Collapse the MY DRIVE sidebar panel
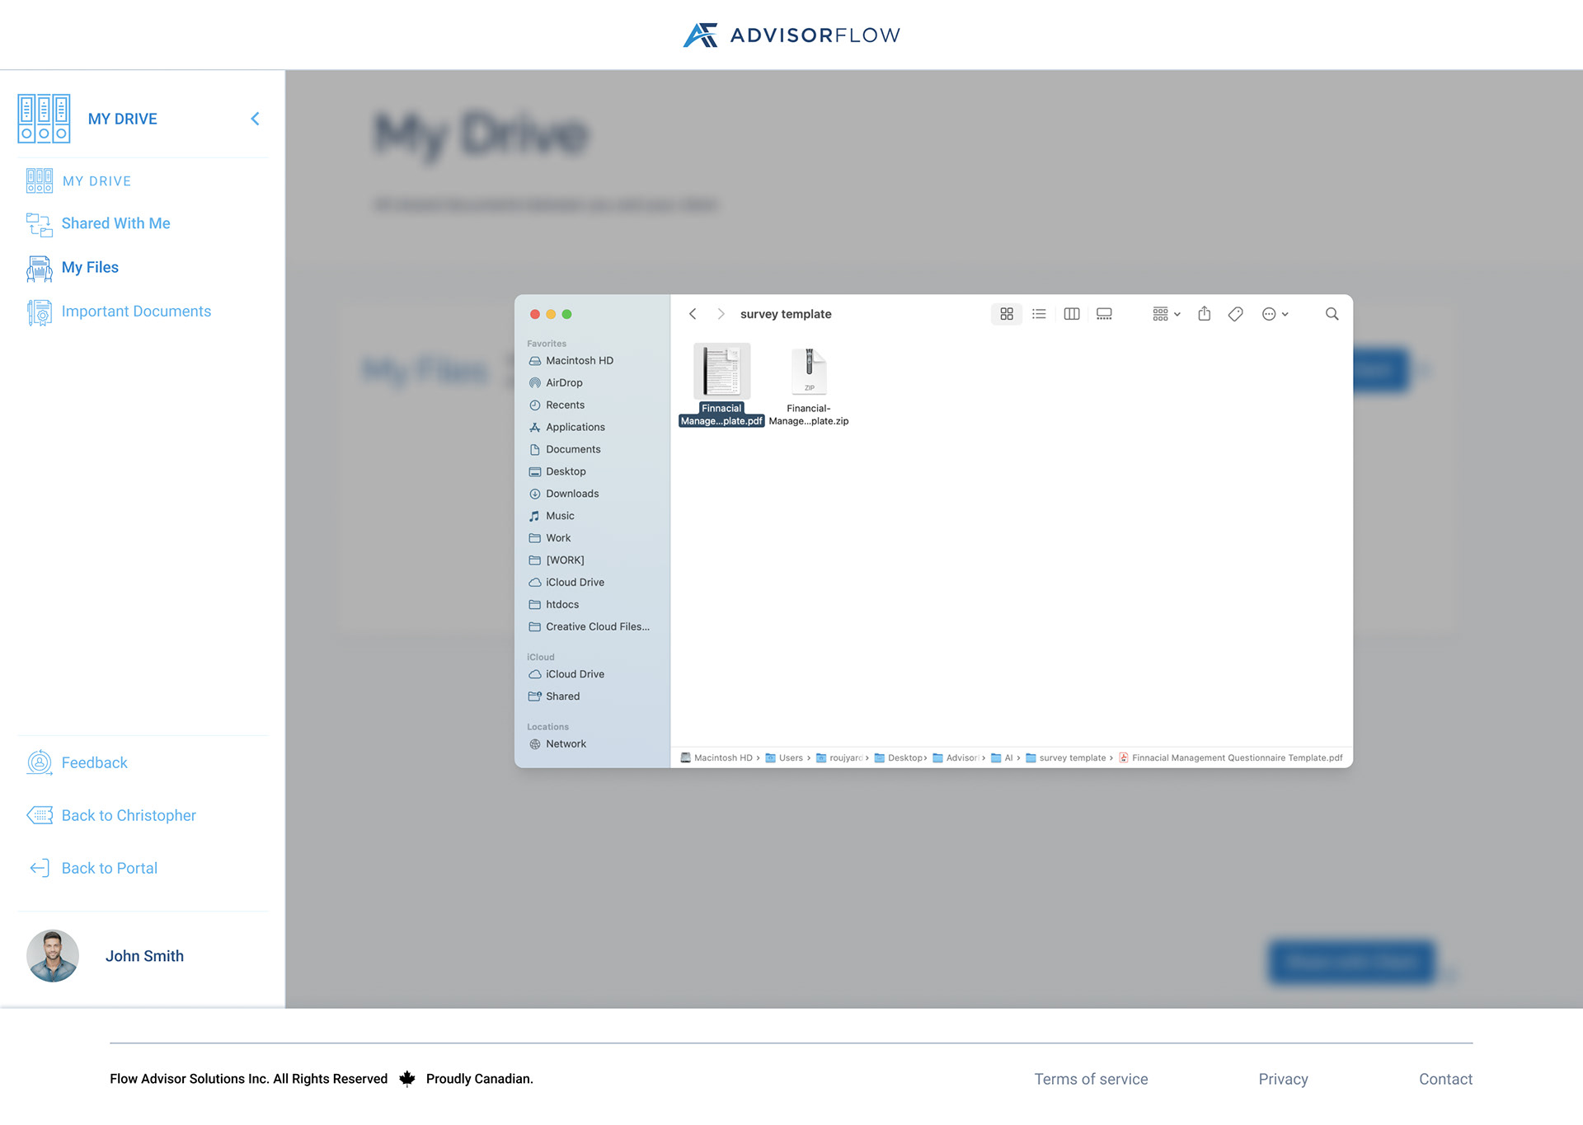Viewport: 1583px width, 1125px height. pyautogui.click(x=255, y=118)
